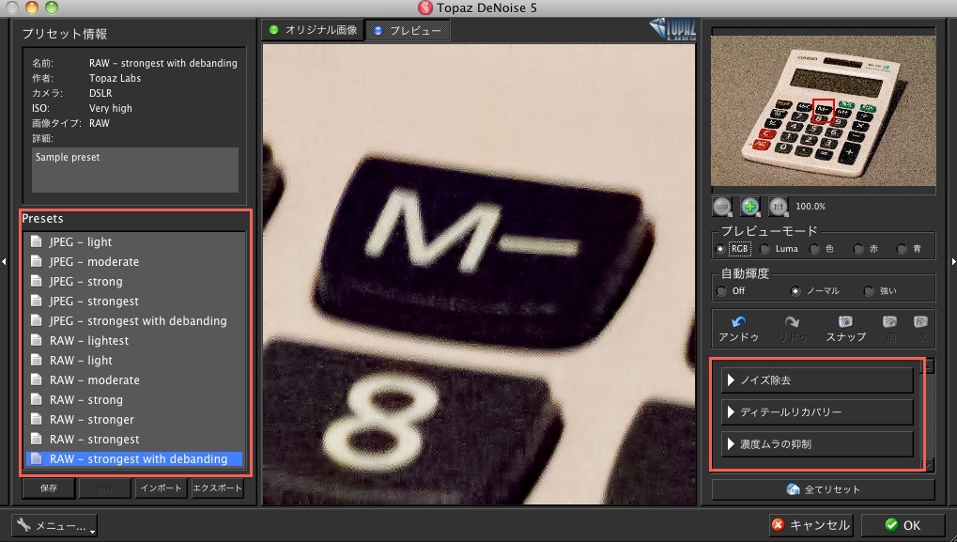Viewport: 957px width, 542px height.
Task: Click the zoom out magnifier icon
Action: [x=722, y=205]
